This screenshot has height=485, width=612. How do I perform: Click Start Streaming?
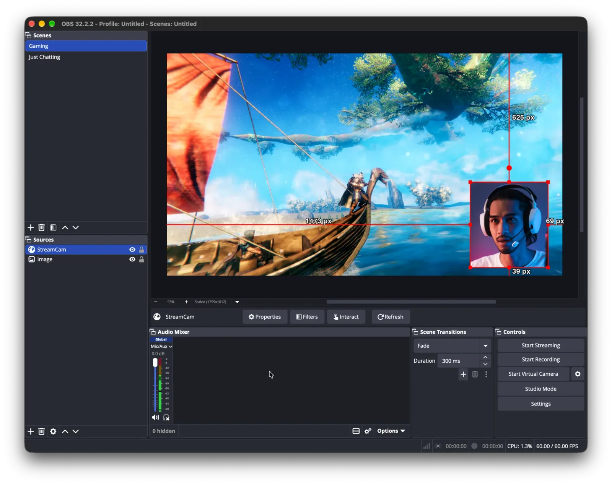coord(540,345)
